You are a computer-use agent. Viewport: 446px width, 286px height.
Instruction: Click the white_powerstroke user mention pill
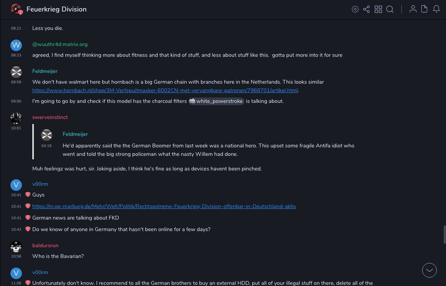point(216,101)
